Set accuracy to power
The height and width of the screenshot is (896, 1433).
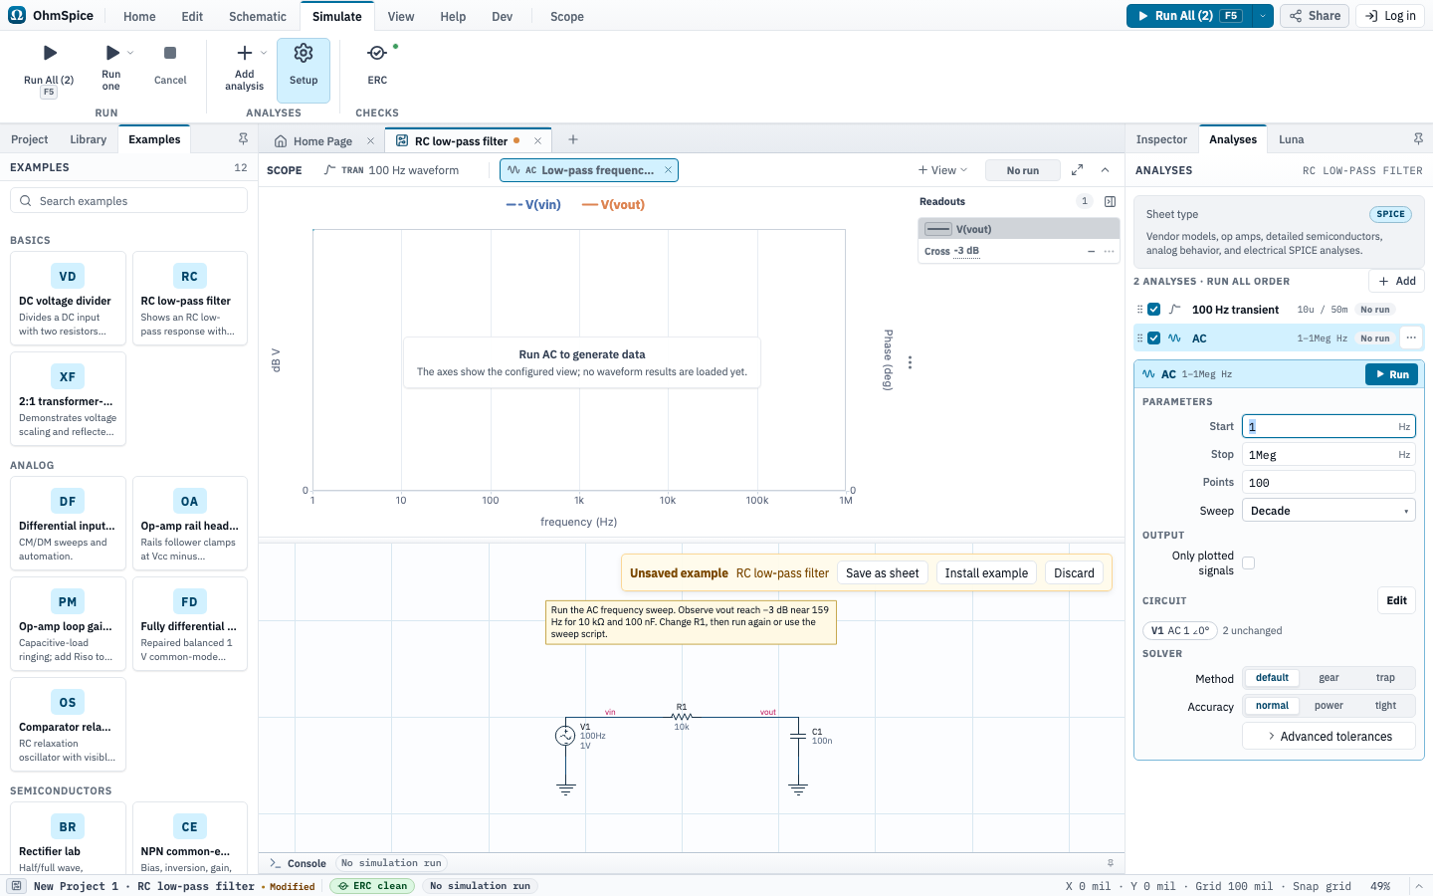pos(1329,706)
